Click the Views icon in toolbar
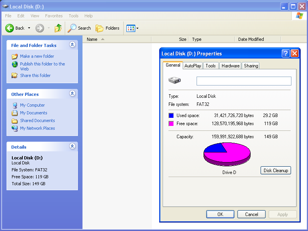This screenshot has width=308, height=231. click(x=131, y=28)
